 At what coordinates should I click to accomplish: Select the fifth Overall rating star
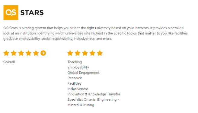point(36,53)
